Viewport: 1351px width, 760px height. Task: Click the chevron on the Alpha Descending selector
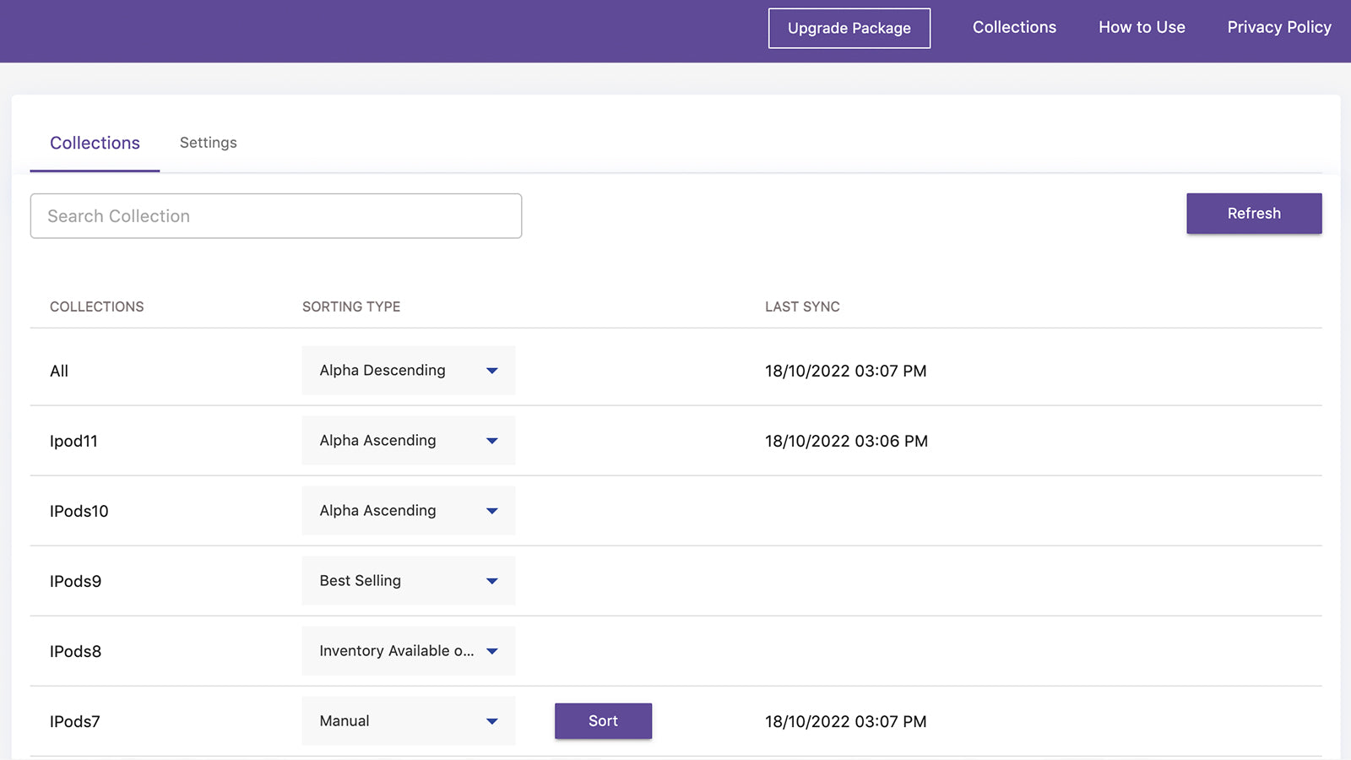(x=492, y=370)
